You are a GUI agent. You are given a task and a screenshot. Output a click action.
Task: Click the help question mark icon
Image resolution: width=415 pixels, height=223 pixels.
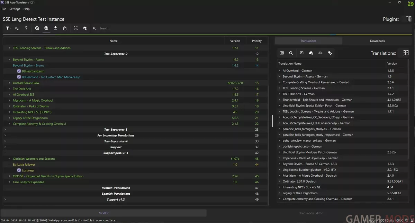coord(26,28)
